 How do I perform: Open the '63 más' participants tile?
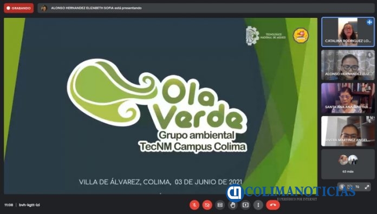(348, 164)
